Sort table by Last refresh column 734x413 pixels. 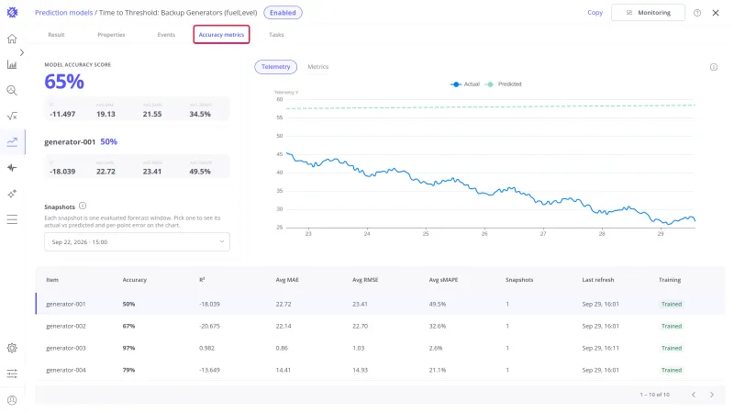pos(598,280)
